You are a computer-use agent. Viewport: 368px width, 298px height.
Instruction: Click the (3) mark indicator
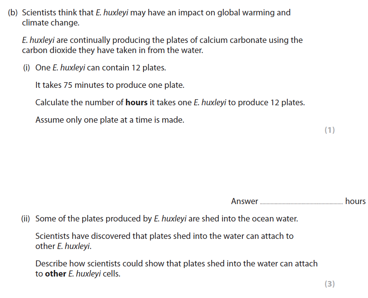click(329, 284)
